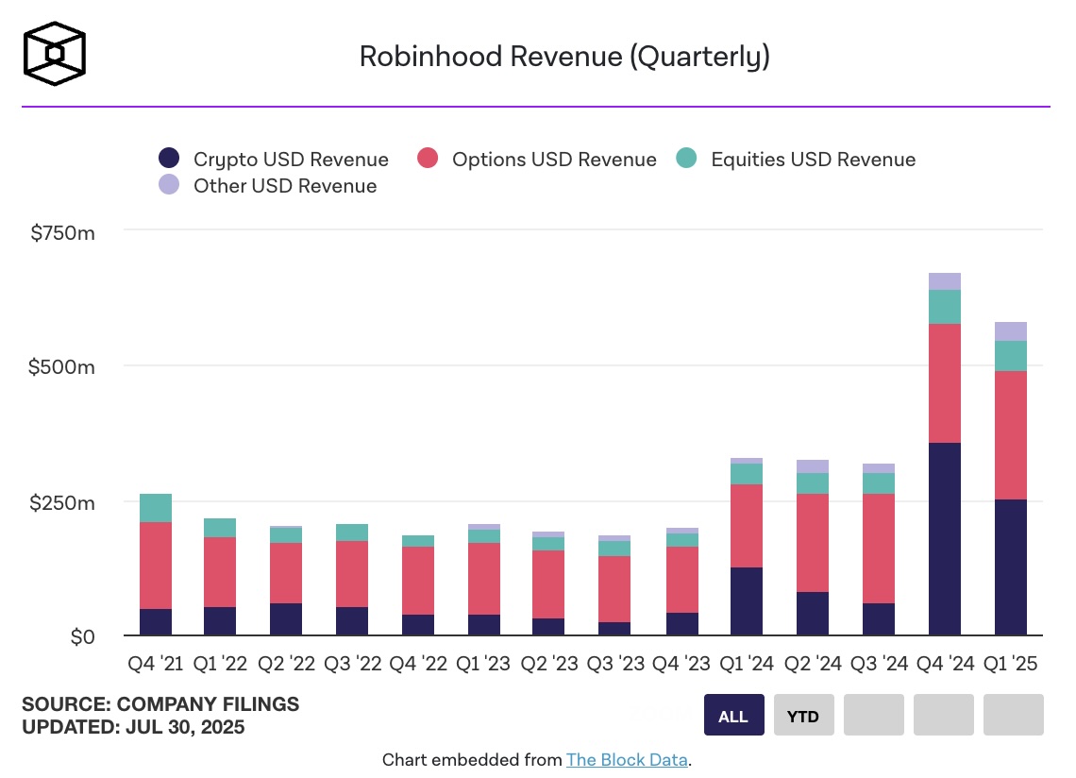
Task: Click the $0 axis label
Action: click(82, 637)
